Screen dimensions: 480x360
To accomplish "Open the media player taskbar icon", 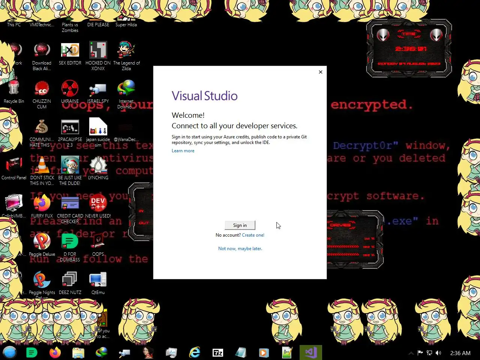I will 264,352.
